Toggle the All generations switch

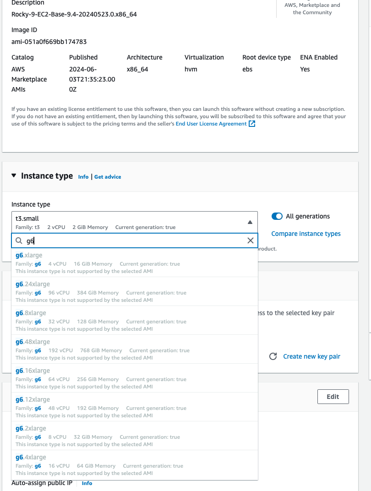click(x=277, y=216)
